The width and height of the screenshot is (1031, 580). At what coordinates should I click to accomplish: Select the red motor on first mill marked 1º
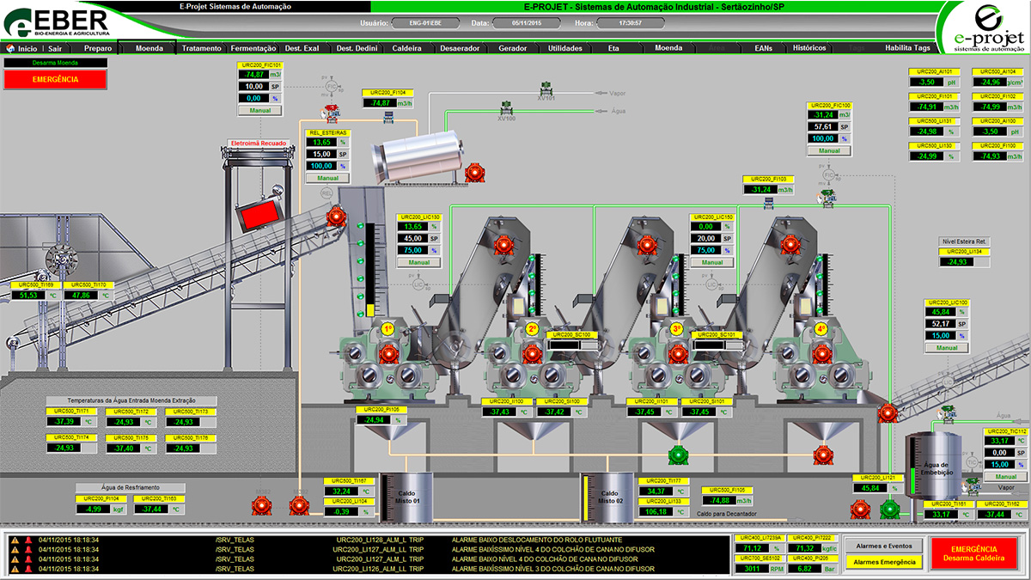[388, 353]
